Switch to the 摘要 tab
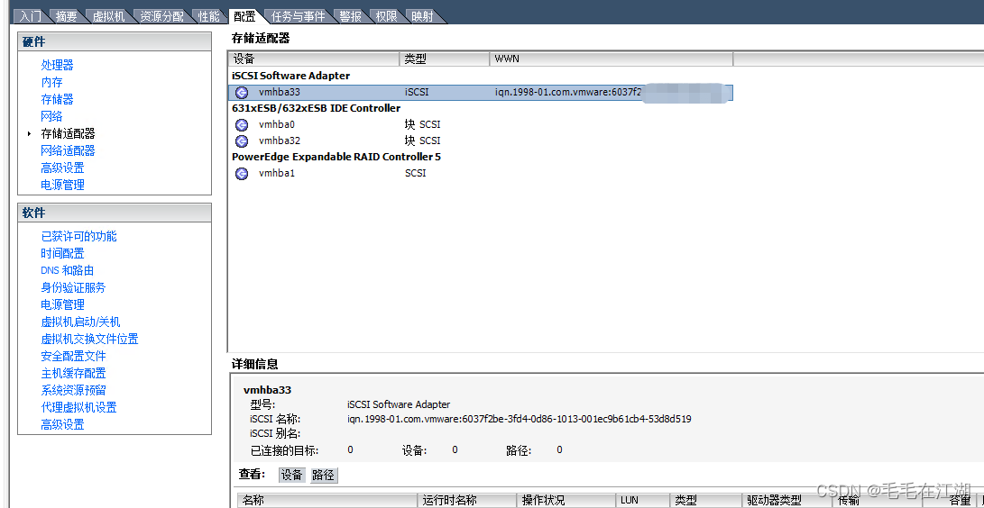Viewport: 984px width, 508px height. (x=67, y=16)
